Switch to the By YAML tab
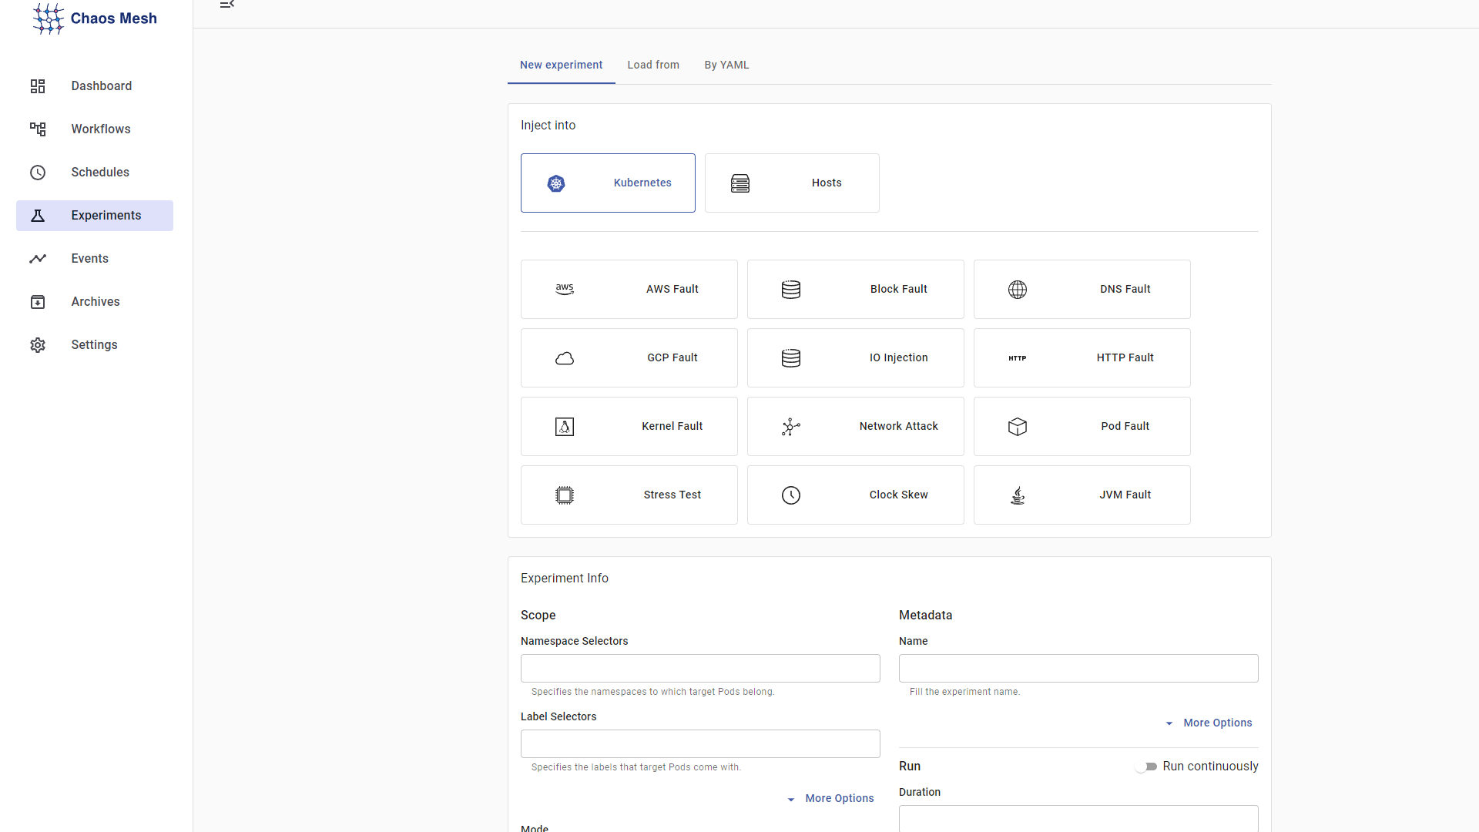Viewport: 1479px width, 832px height. pos(726,65)
